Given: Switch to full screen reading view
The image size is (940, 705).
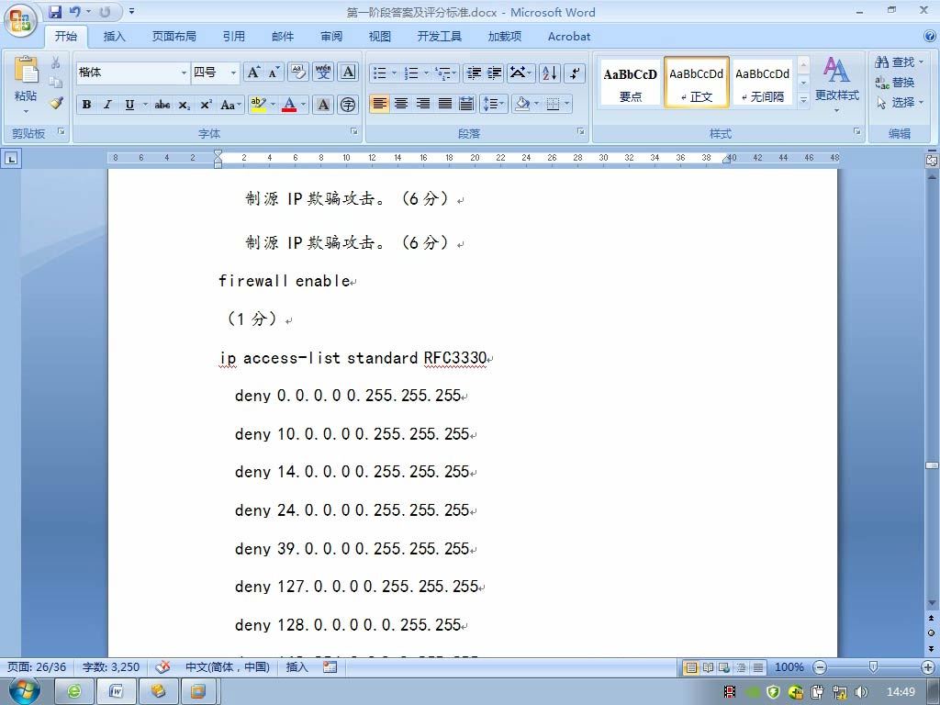Looking at the screenshot, I should tap(708, 667).
